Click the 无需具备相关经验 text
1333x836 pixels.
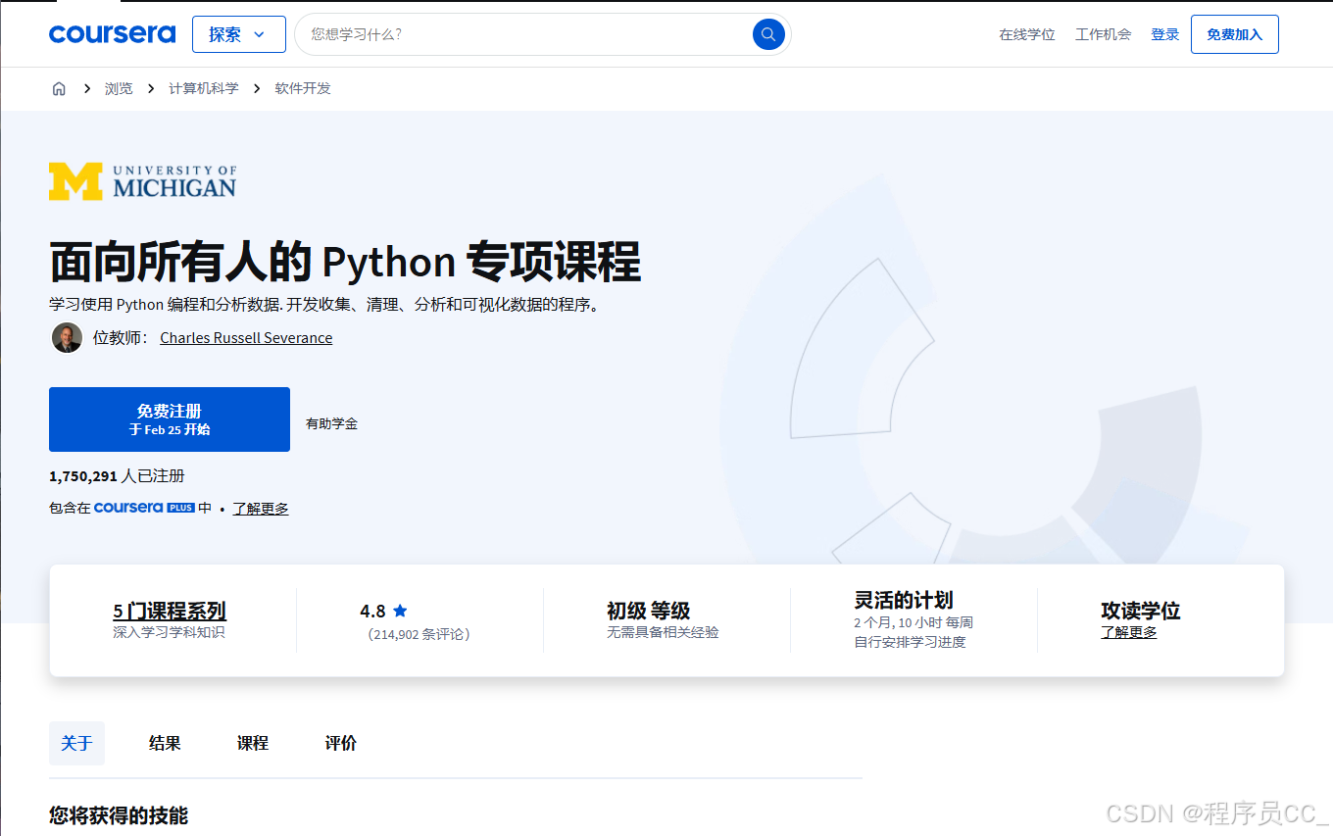663,632
